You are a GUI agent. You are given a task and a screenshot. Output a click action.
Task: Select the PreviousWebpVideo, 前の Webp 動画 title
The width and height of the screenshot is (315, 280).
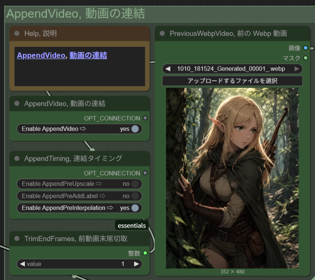pos(228,33)
